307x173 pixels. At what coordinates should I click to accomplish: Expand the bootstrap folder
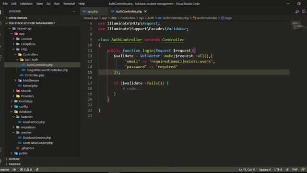pos(25,101)
